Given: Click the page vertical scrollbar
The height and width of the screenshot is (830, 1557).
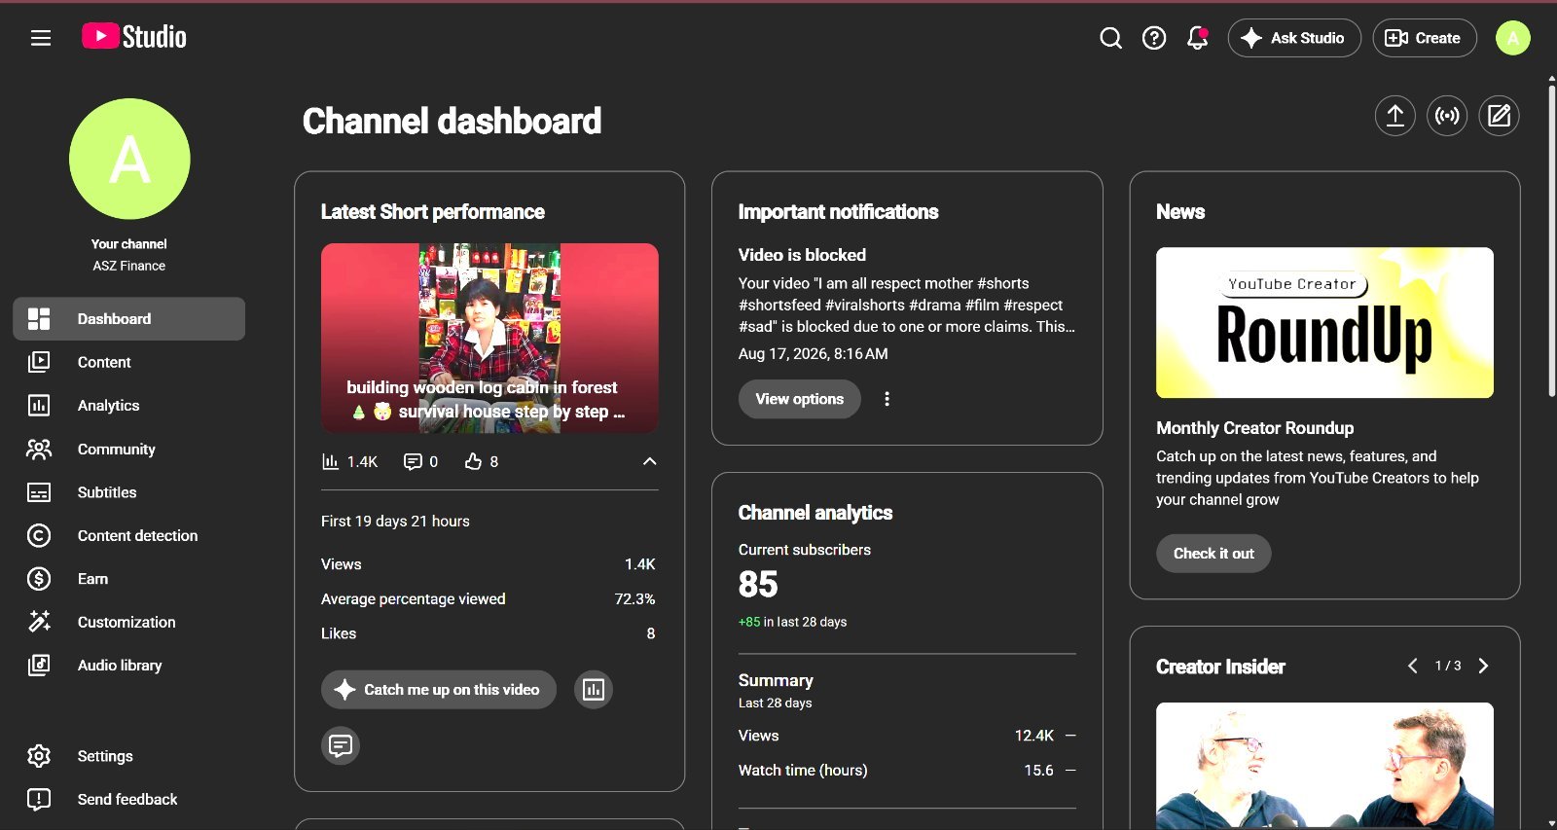Looking at the screenshot, I should (x=1551, y=240).
